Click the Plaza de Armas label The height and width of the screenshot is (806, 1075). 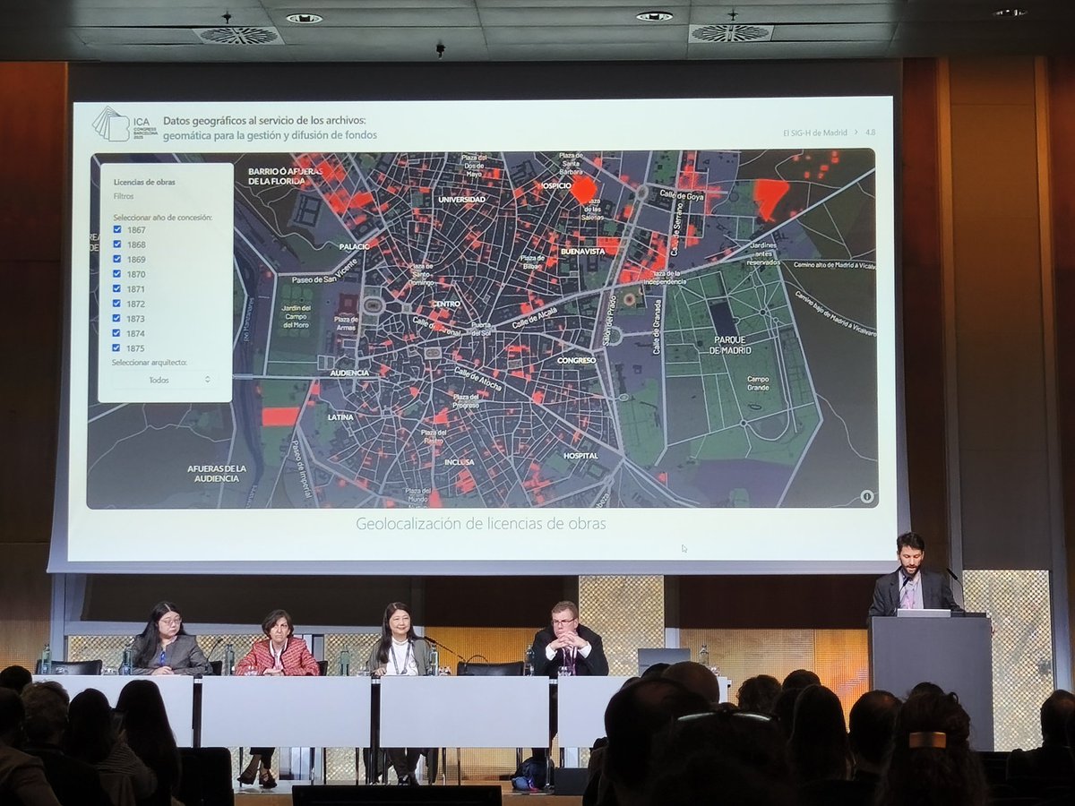347,322
